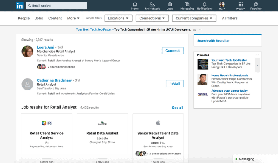Viewport: 278px width, 163px height.
Task: Open Promoted panel options ellipsis
Action: pos(257,55)
